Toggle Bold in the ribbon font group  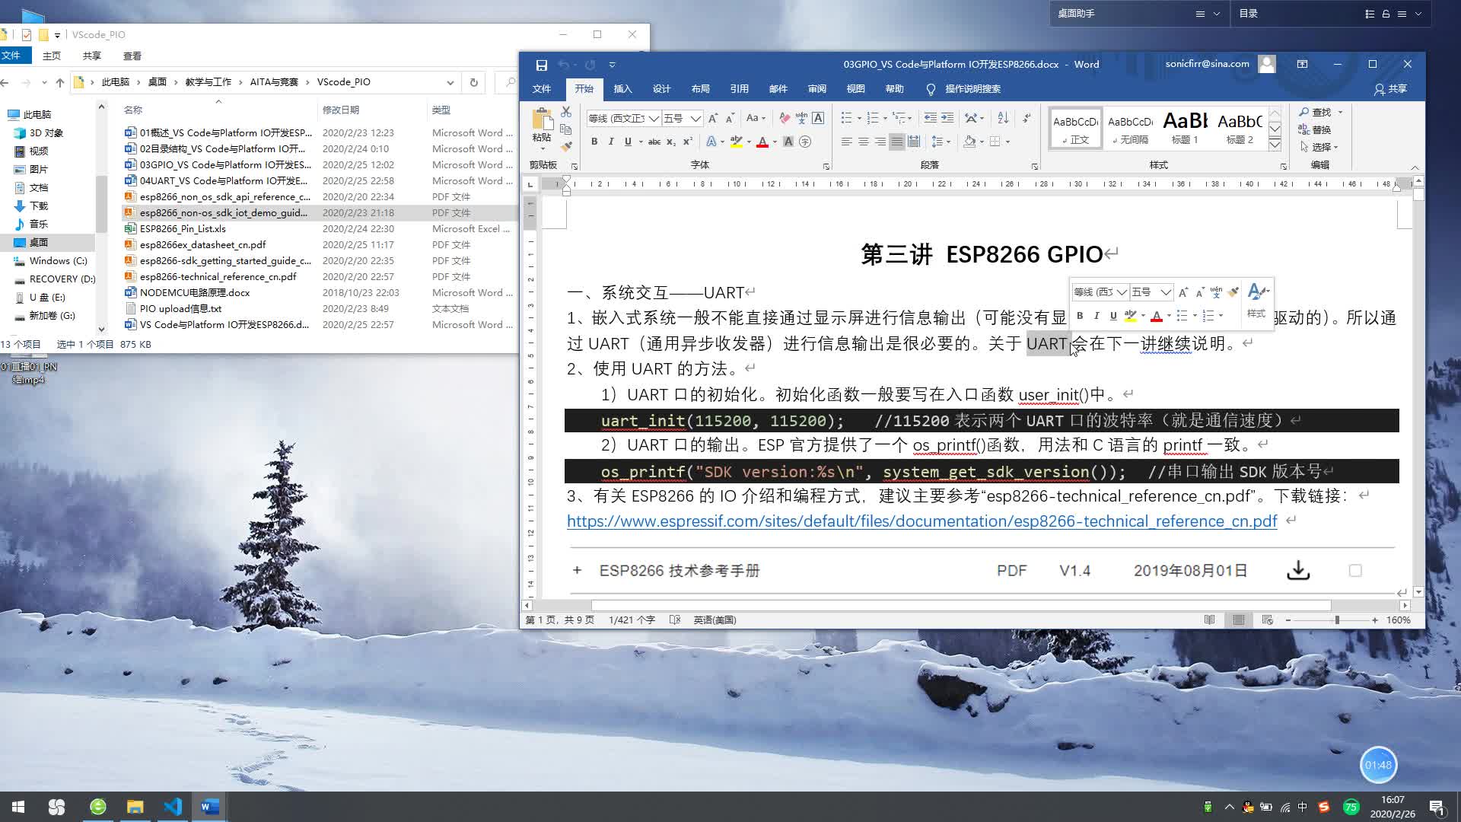(594, 142)
